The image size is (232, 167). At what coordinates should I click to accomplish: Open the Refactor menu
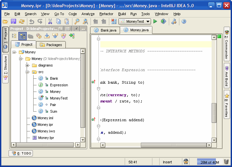point(106,14)
